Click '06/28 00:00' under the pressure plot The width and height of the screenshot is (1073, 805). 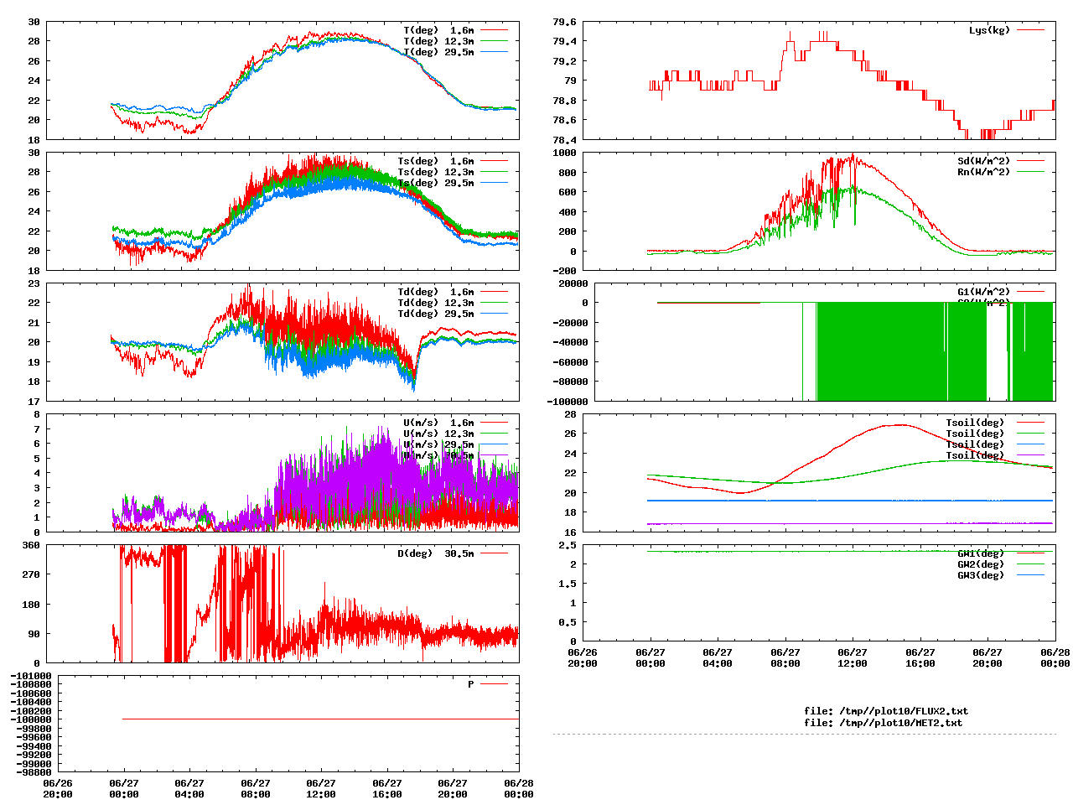519,788
